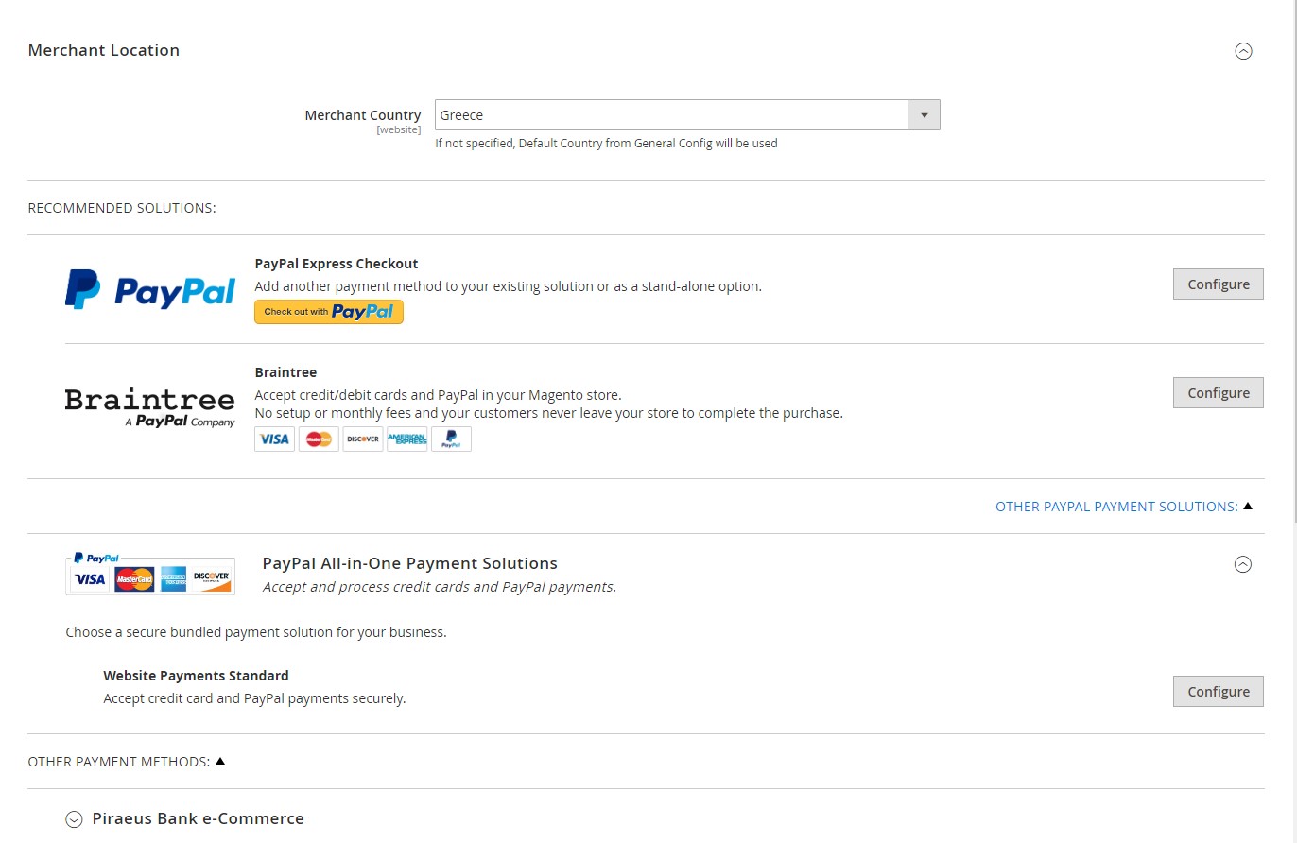Open the Merchant Country dropdown

tap(923, 114)
